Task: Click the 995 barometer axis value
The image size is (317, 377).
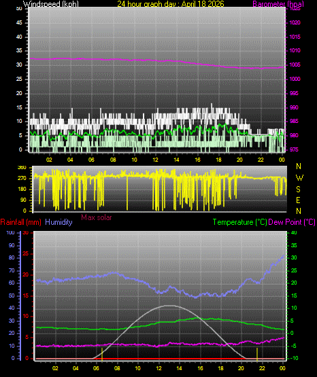Action: (294, 93)
